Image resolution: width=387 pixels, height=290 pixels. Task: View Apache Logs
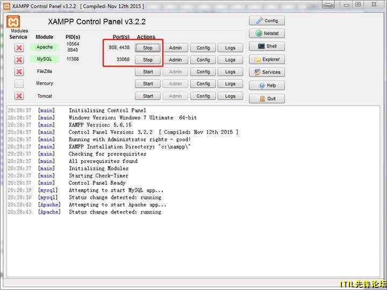pos(230,48)
